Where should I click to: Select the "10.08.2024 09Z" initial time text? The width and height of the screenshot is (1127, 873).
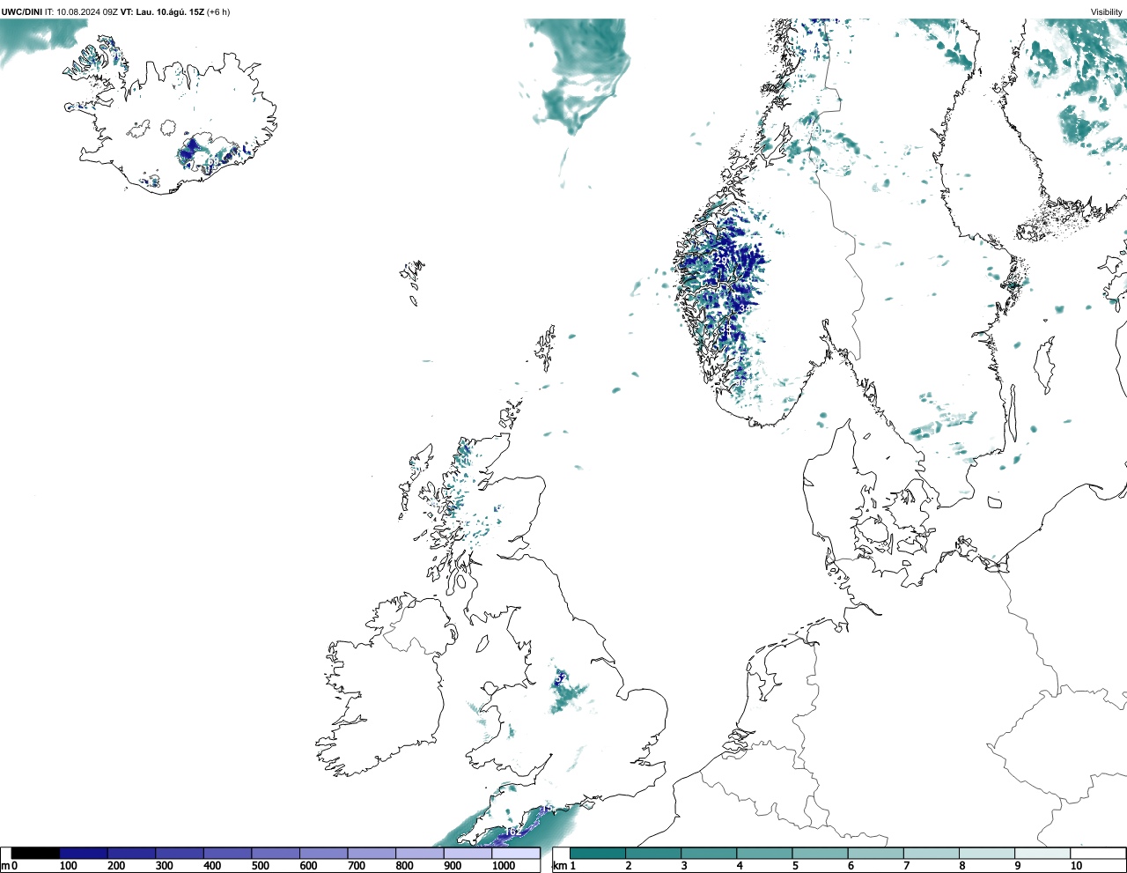tap(87, 11)
